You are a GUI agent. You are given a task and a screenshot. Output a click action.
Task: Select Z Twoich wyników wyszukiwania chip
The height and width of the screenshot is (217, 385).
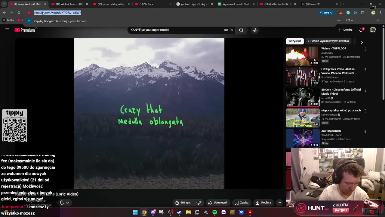click(328, 41)
